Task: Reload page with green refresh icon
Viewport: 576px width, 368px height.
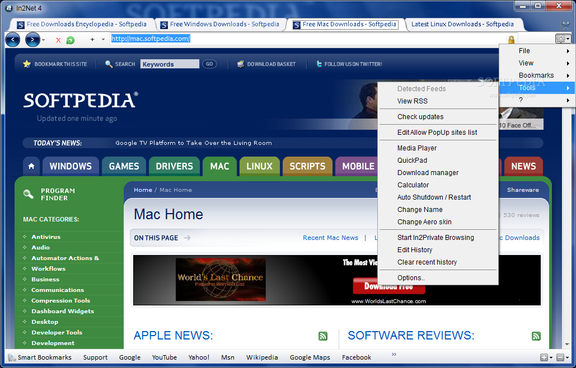Action: tap(70, 40)
